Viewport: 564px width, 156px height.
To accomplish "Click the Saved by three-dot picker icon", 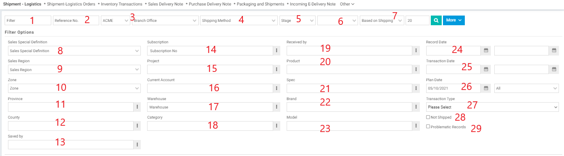I will pos(137,145).
